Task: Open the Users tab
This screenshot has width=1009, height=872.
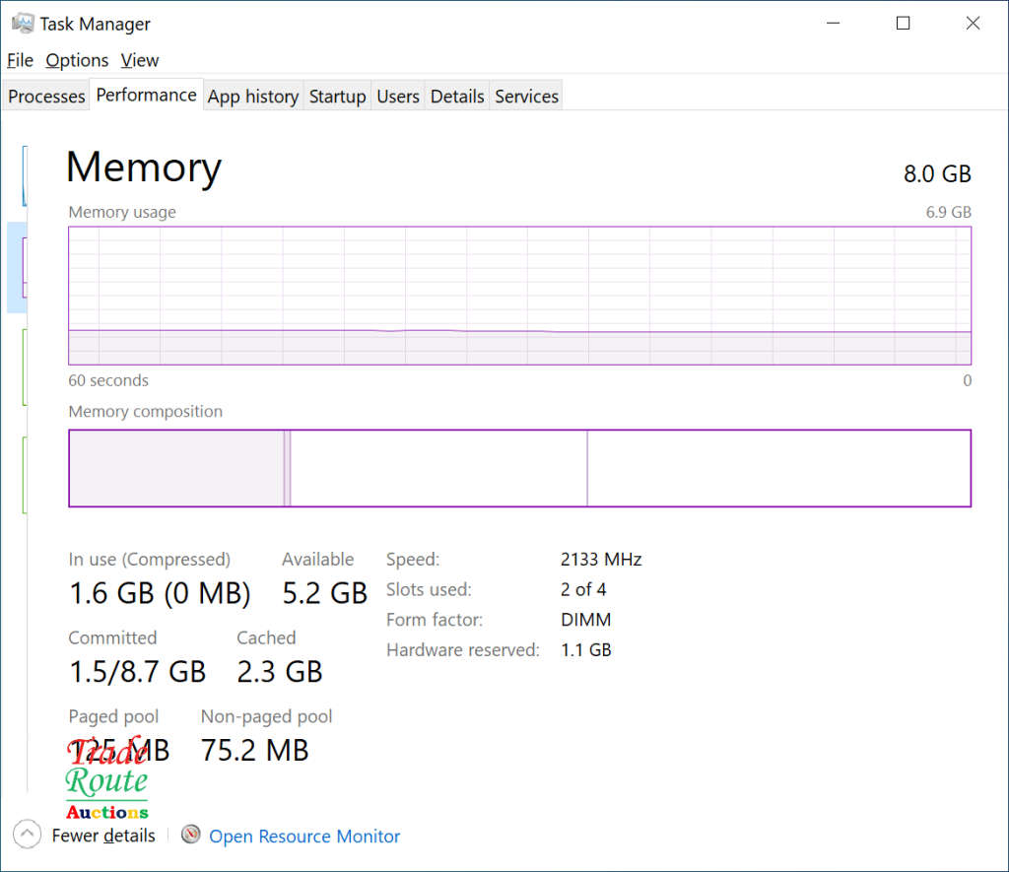Action: 398,97
